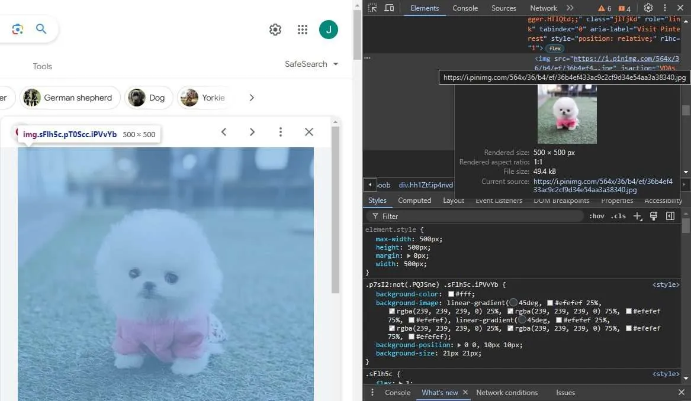
Task: Open DevTools settings gear
Action: [648, 8]
